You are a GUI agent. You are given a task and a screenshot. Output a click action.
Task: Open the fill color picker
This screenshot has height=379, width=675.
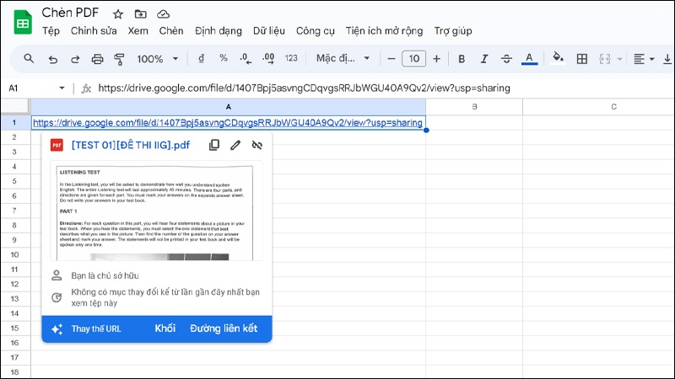coord(559,58)
